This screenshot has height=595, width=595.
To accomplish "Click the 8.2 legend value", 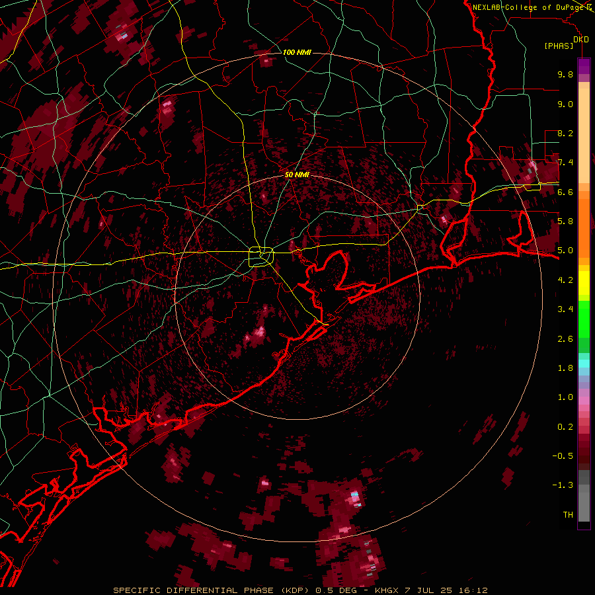I will [x=565, y=133].
